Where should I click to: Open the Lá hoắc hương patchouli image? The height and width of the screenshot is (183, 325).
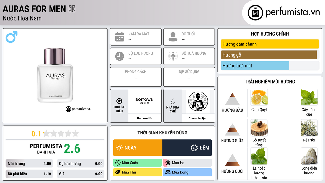tap(259, 156)
